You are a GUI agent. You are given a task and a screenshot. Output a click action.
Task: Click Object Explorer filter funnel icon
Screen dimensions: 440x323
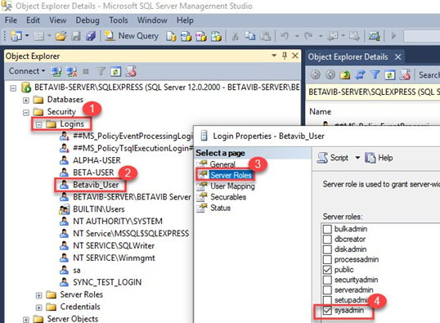coord(101,72)
